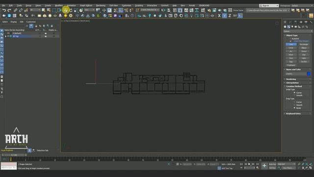Open the Group menu
The height and width of the screenshot is (177, 314).
pyautogui.click(x=28, y=5)
